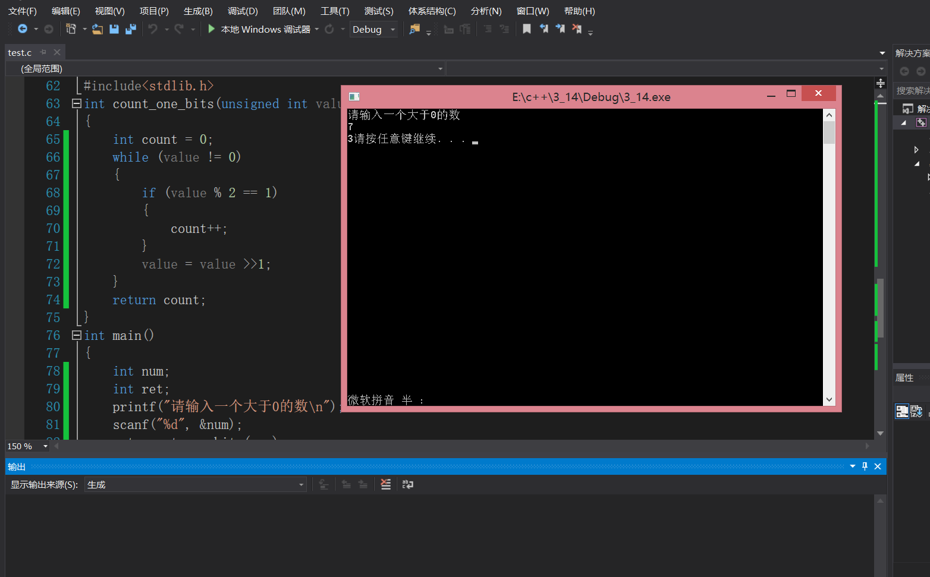Open the 编辑(E) menu

(66, 11)
